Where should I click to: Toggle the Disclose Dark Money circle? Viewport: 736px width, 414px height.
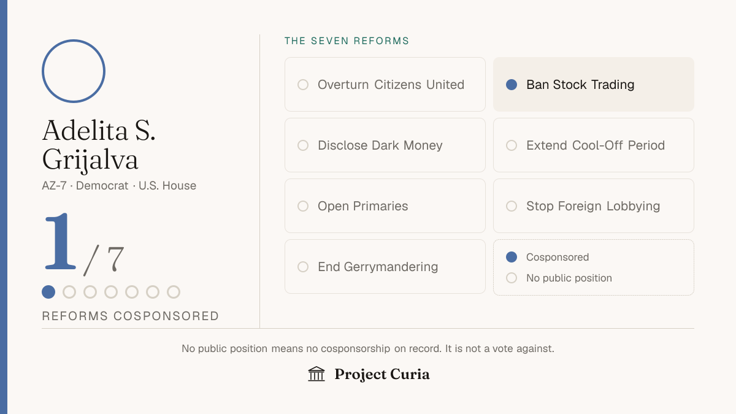point(303,145)
